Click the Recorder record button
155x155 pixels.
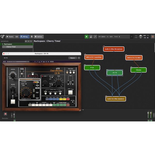point(5,114)
